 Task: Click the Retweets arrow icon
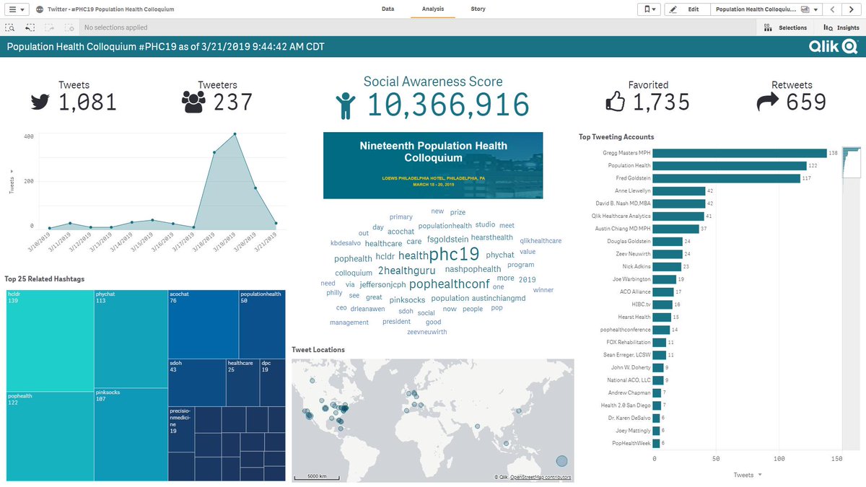coord(768,102)
